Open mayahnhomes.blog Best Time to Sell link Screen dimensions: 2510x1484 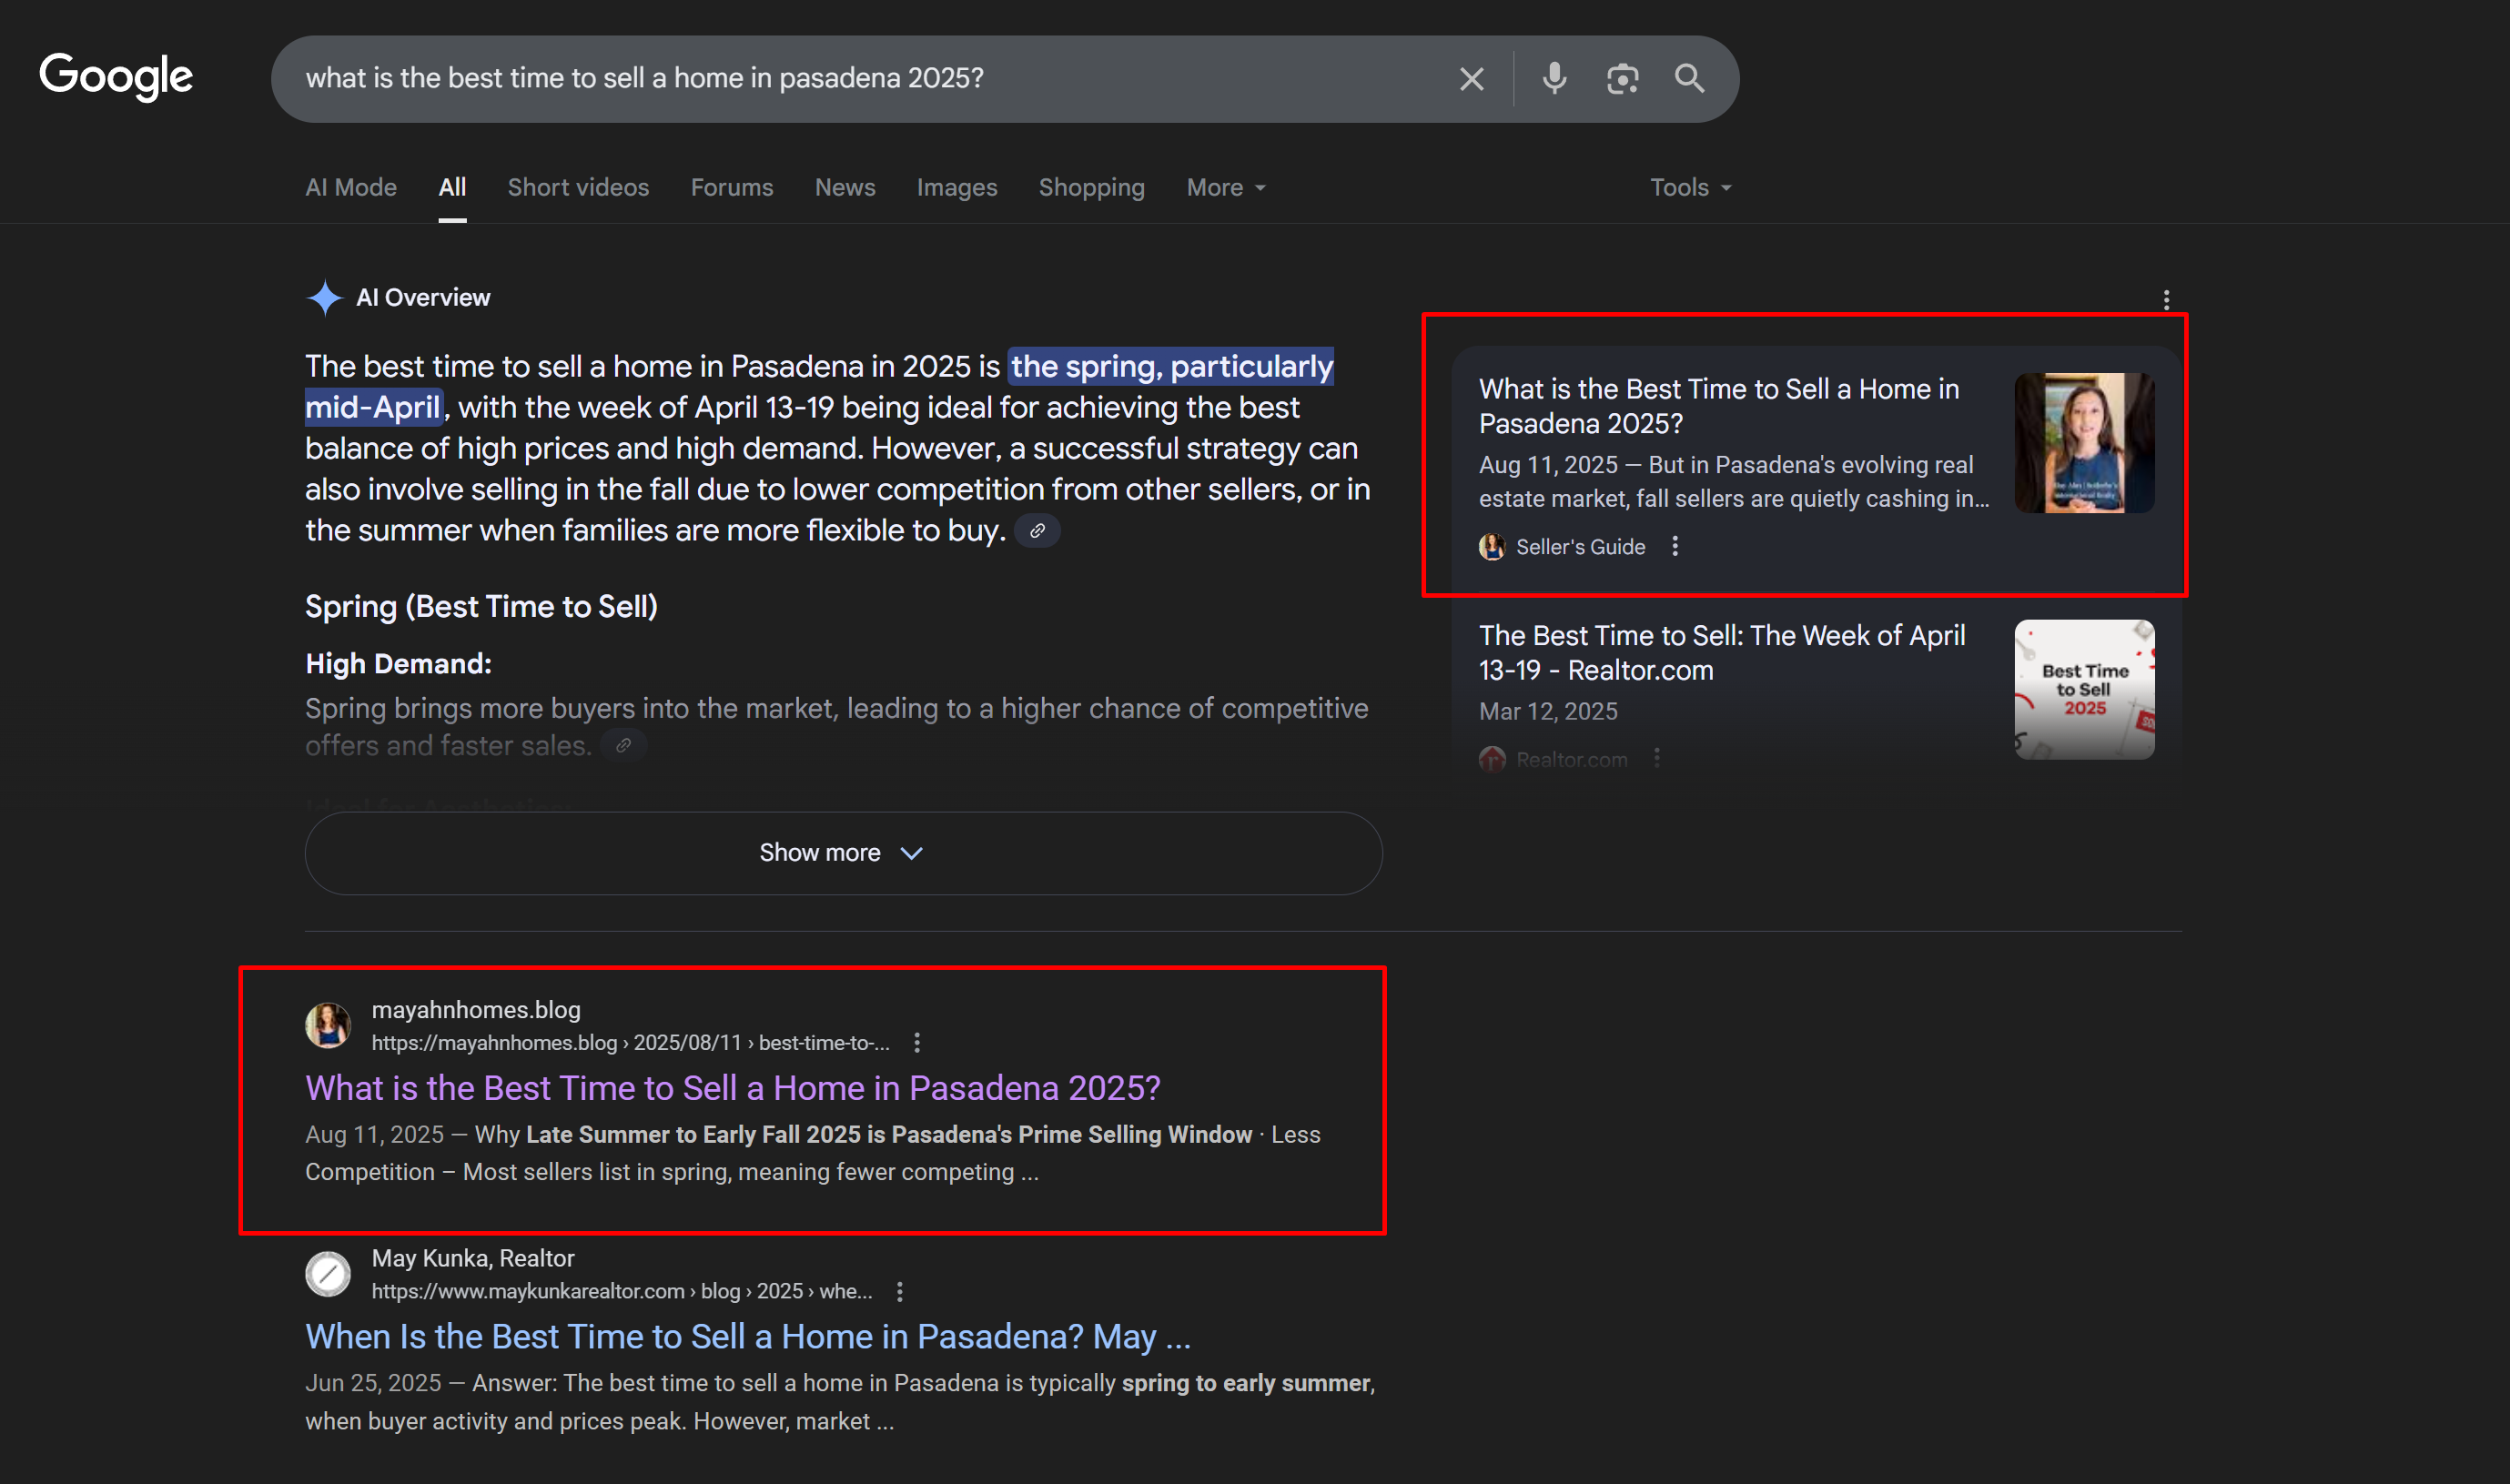[x=732, y=1087]
